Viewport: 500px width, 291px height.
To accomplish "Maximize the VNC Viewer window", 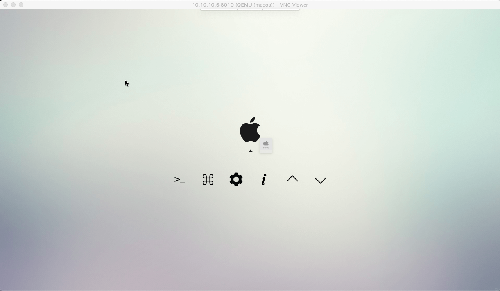I will click(x=21, y=5).
